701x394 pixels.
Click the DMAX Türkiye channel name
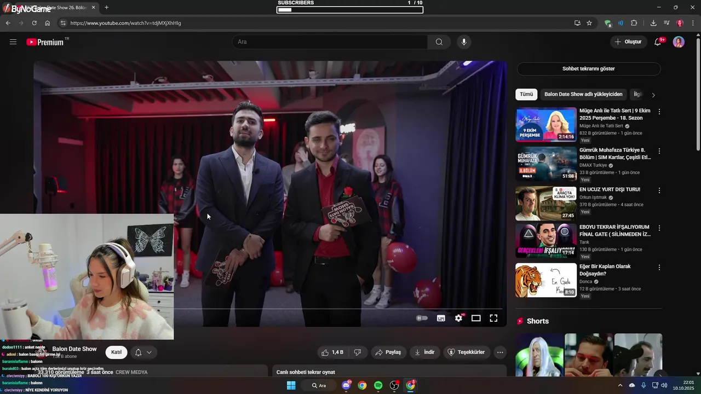pyautogui.click(x=593, y=165)
